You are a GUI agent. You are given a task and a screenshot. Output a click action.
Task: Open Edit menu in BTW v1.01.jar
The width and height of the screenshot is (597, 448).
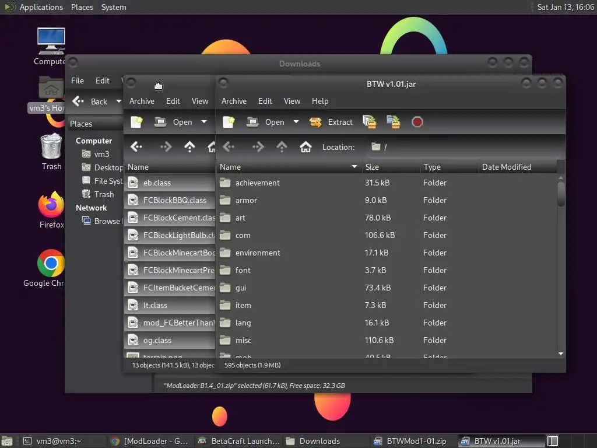click(x=265, y=101)
